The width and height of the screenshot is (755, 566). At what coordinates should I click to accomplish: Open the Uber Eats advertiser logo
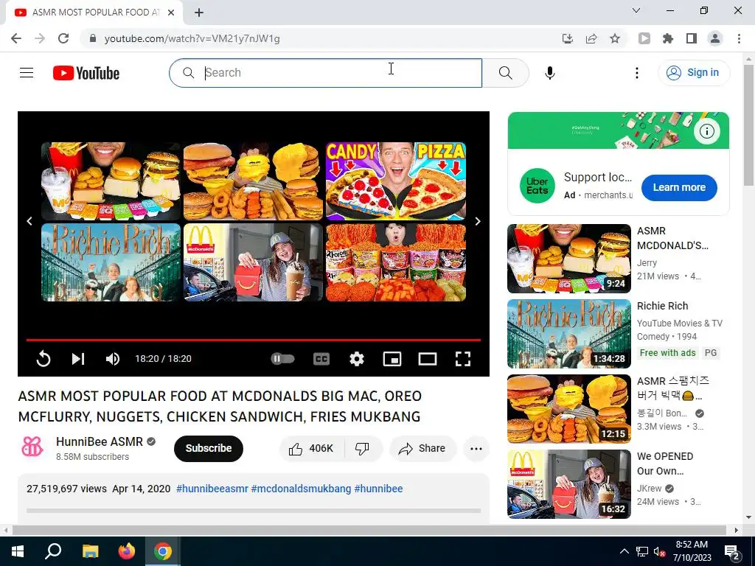(537, 186)
